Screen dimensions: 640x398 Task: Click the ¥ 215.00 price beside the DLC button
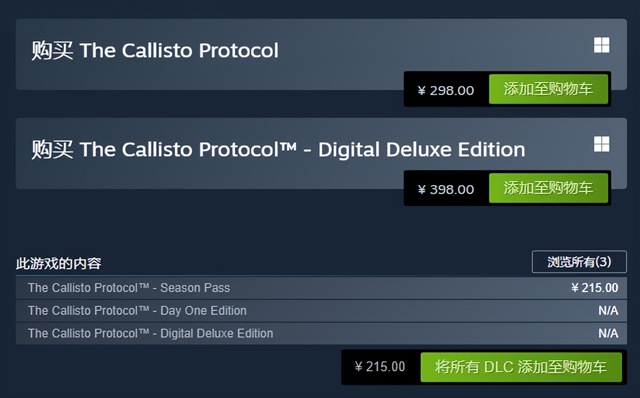click(x=380, y=367)
